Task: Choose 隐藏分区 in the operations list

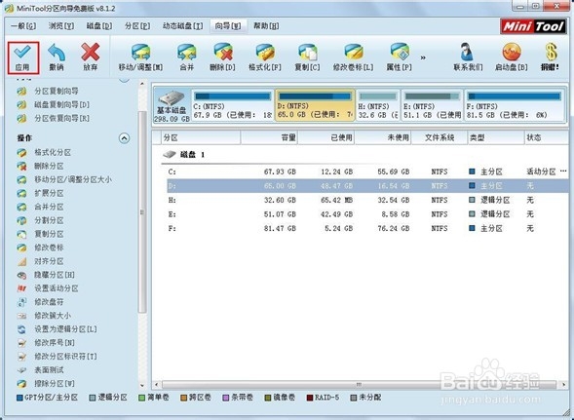Action: [55, 275]
